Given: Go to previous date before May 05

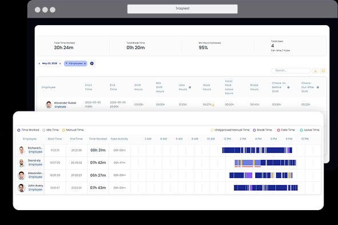Looking at the screenshot, I should pyautogui.click(x=39, y=63).
